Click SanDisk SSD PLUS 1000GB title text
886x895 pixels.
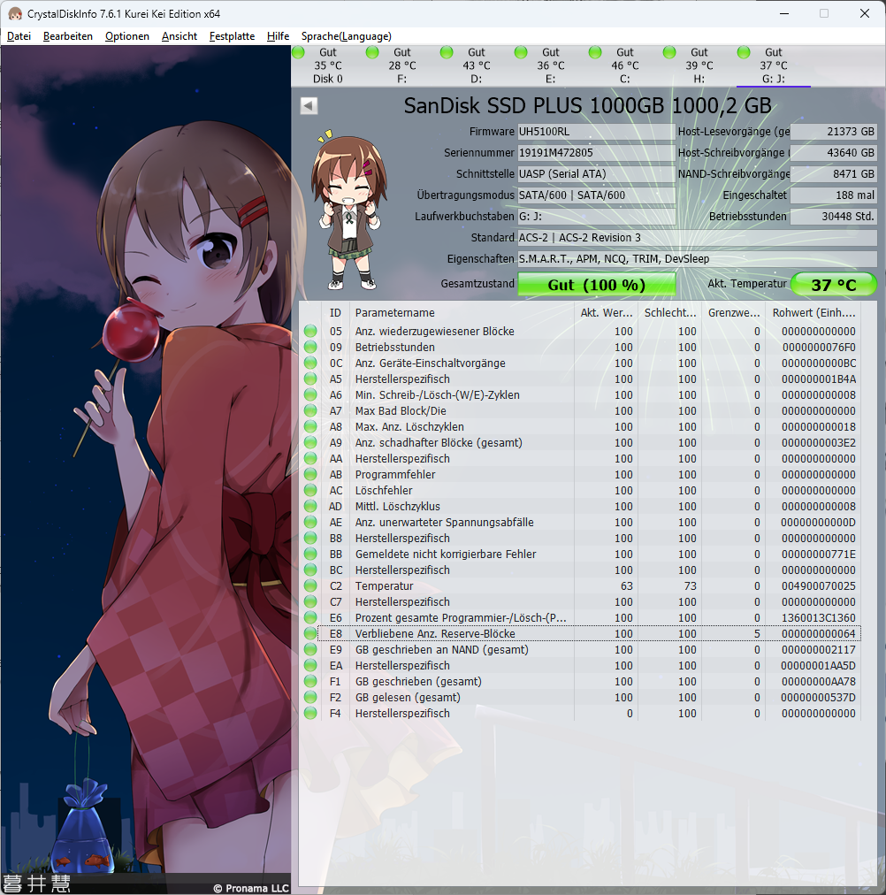click(588, 105)
